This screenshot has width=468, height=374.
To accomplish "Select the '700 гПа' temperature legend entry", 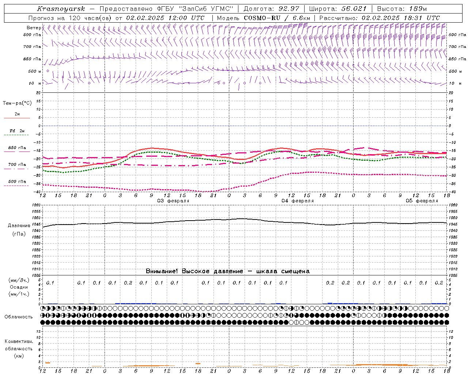I will point(17,165).
